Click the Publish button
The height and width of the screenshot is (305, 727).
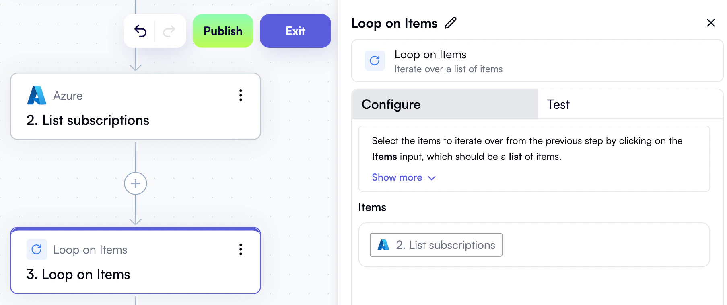point(223,31)
